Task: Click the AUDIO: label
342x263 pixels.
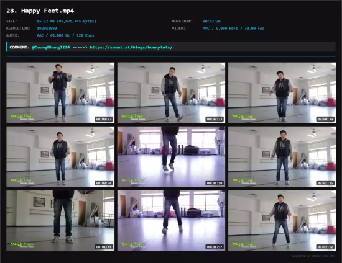Action: [x=12, y=35]
